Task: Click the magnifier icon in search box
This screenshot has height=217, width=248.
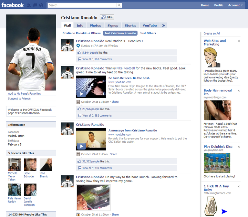Action: pos(119,5)
